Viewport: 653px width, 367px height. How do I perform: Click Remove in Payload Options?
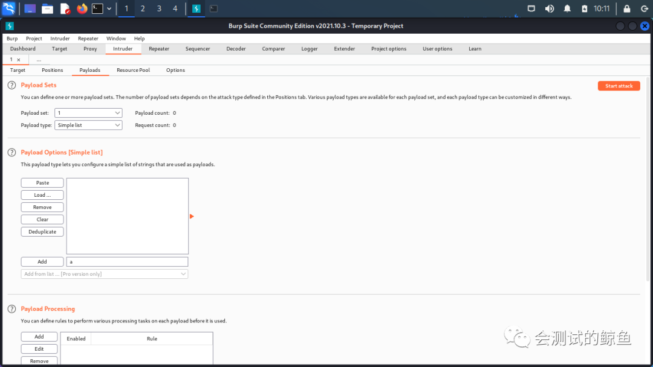42,208
